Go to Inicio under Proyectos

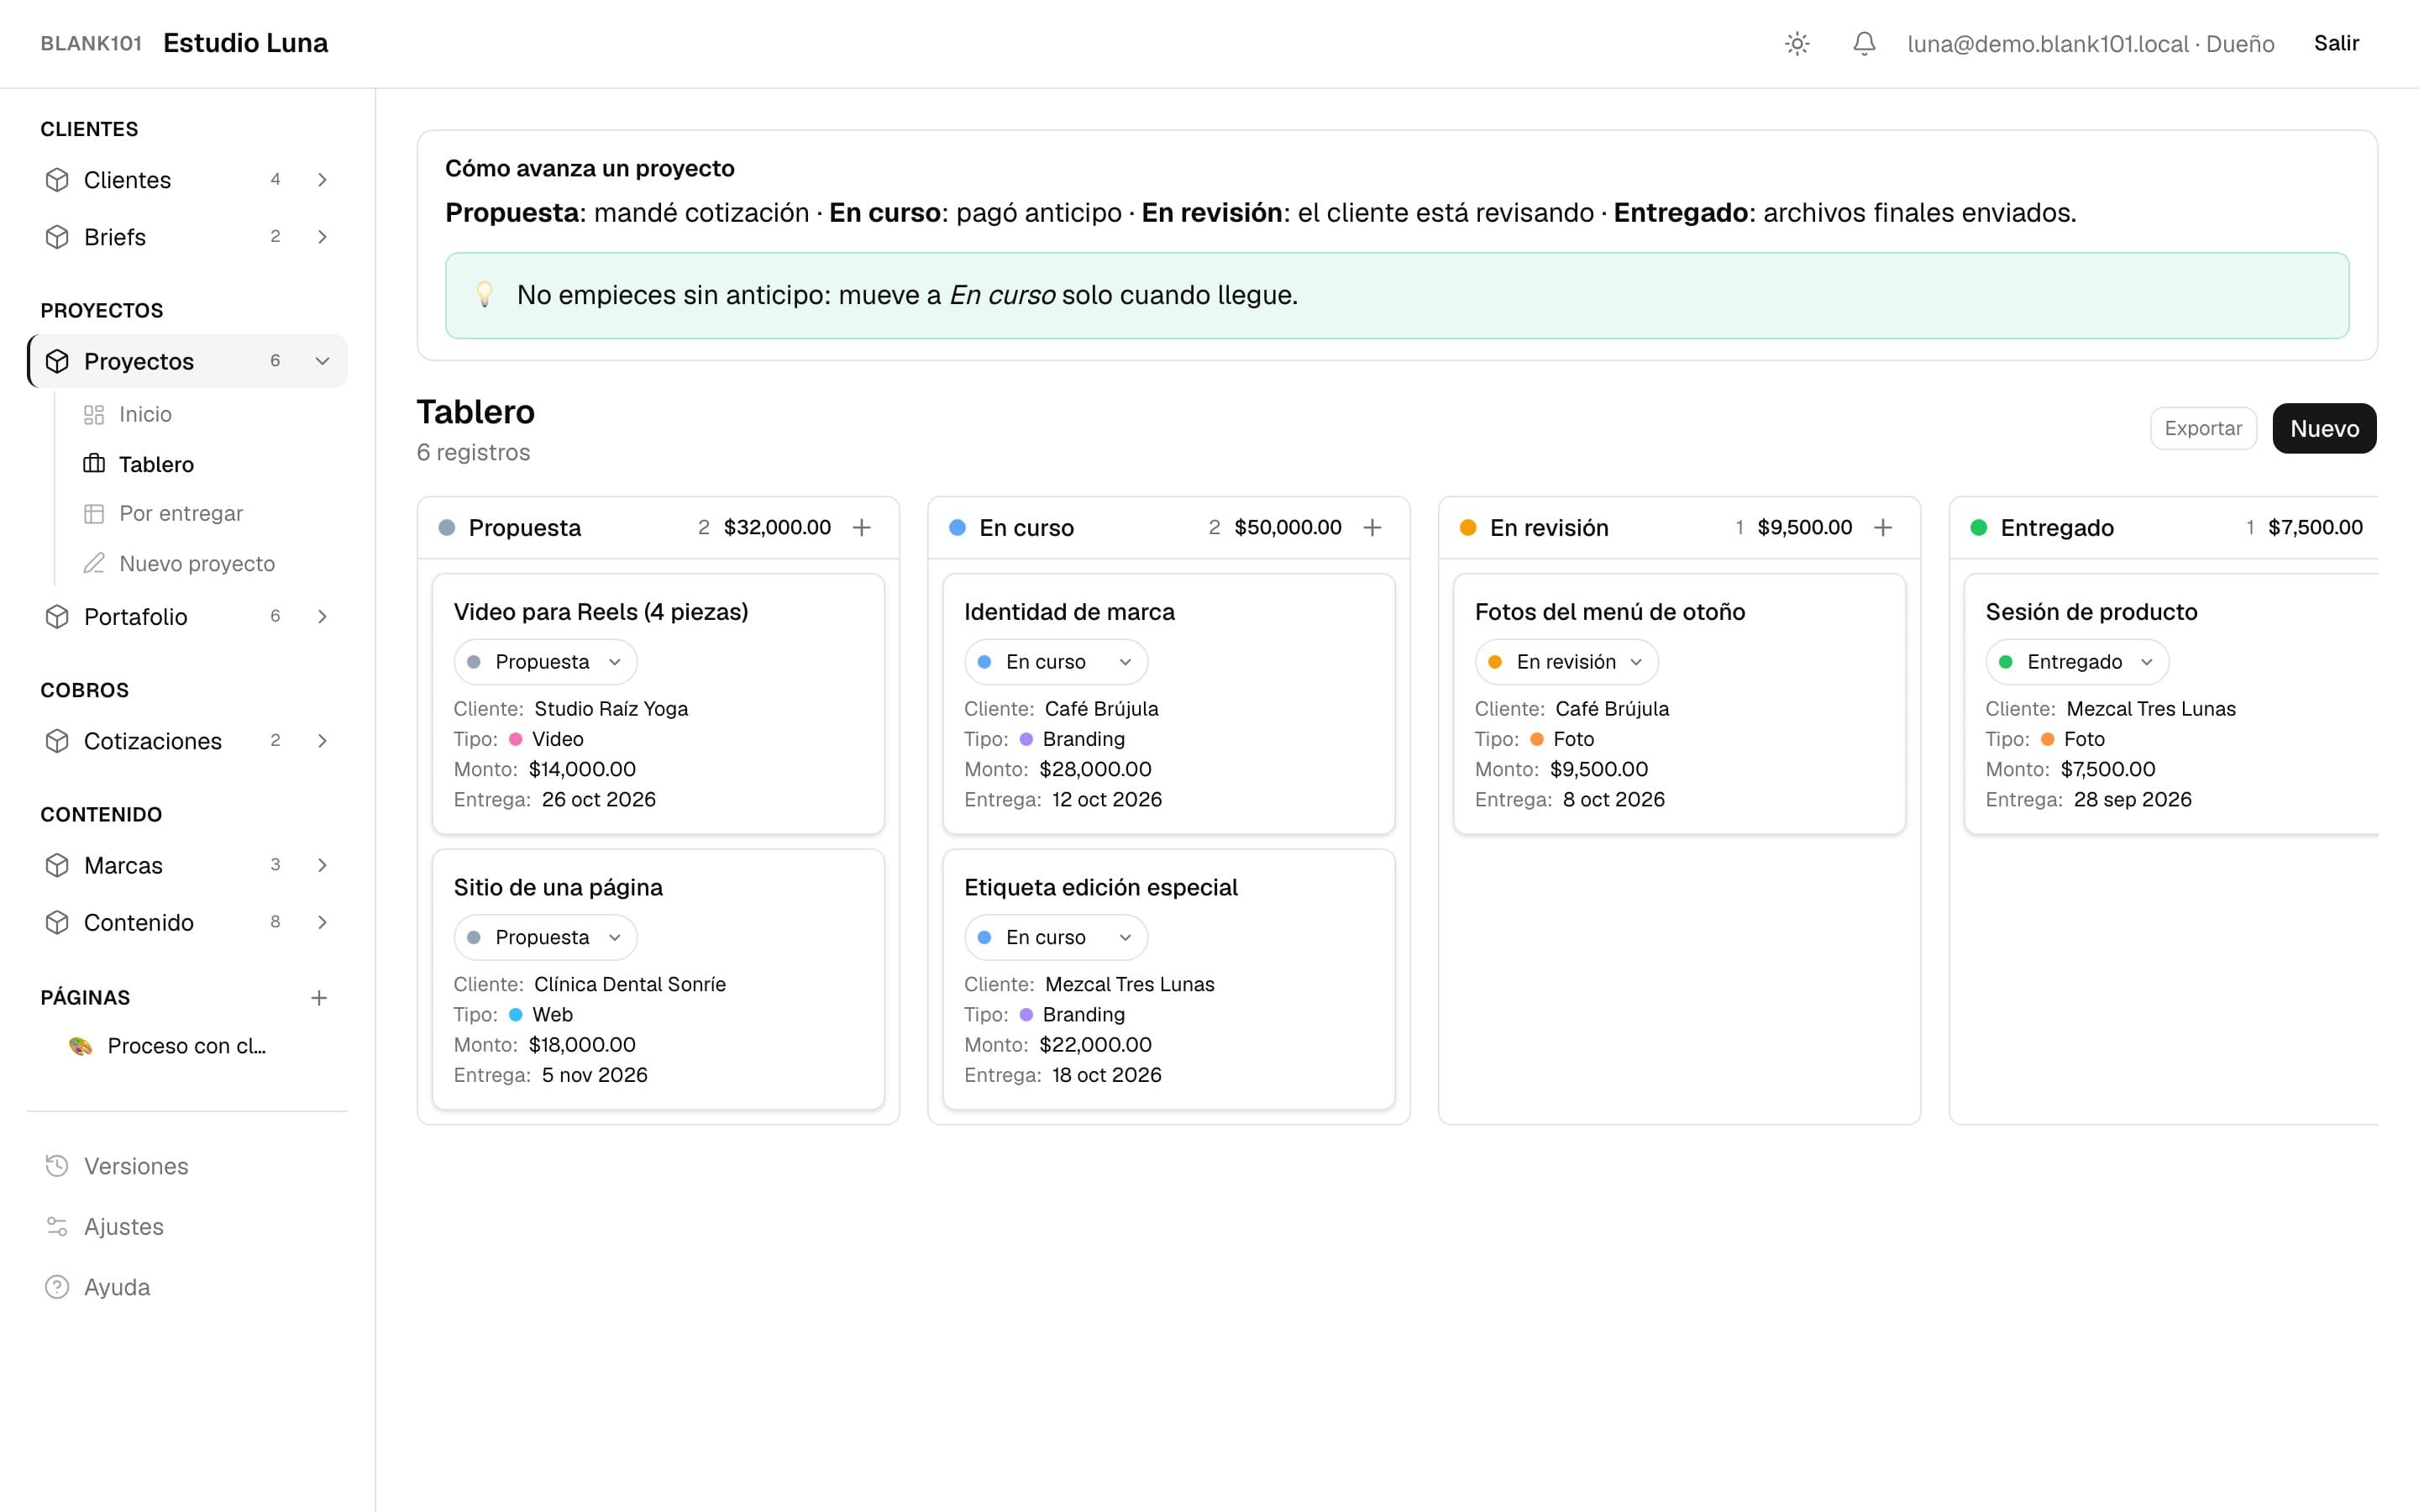145,414
